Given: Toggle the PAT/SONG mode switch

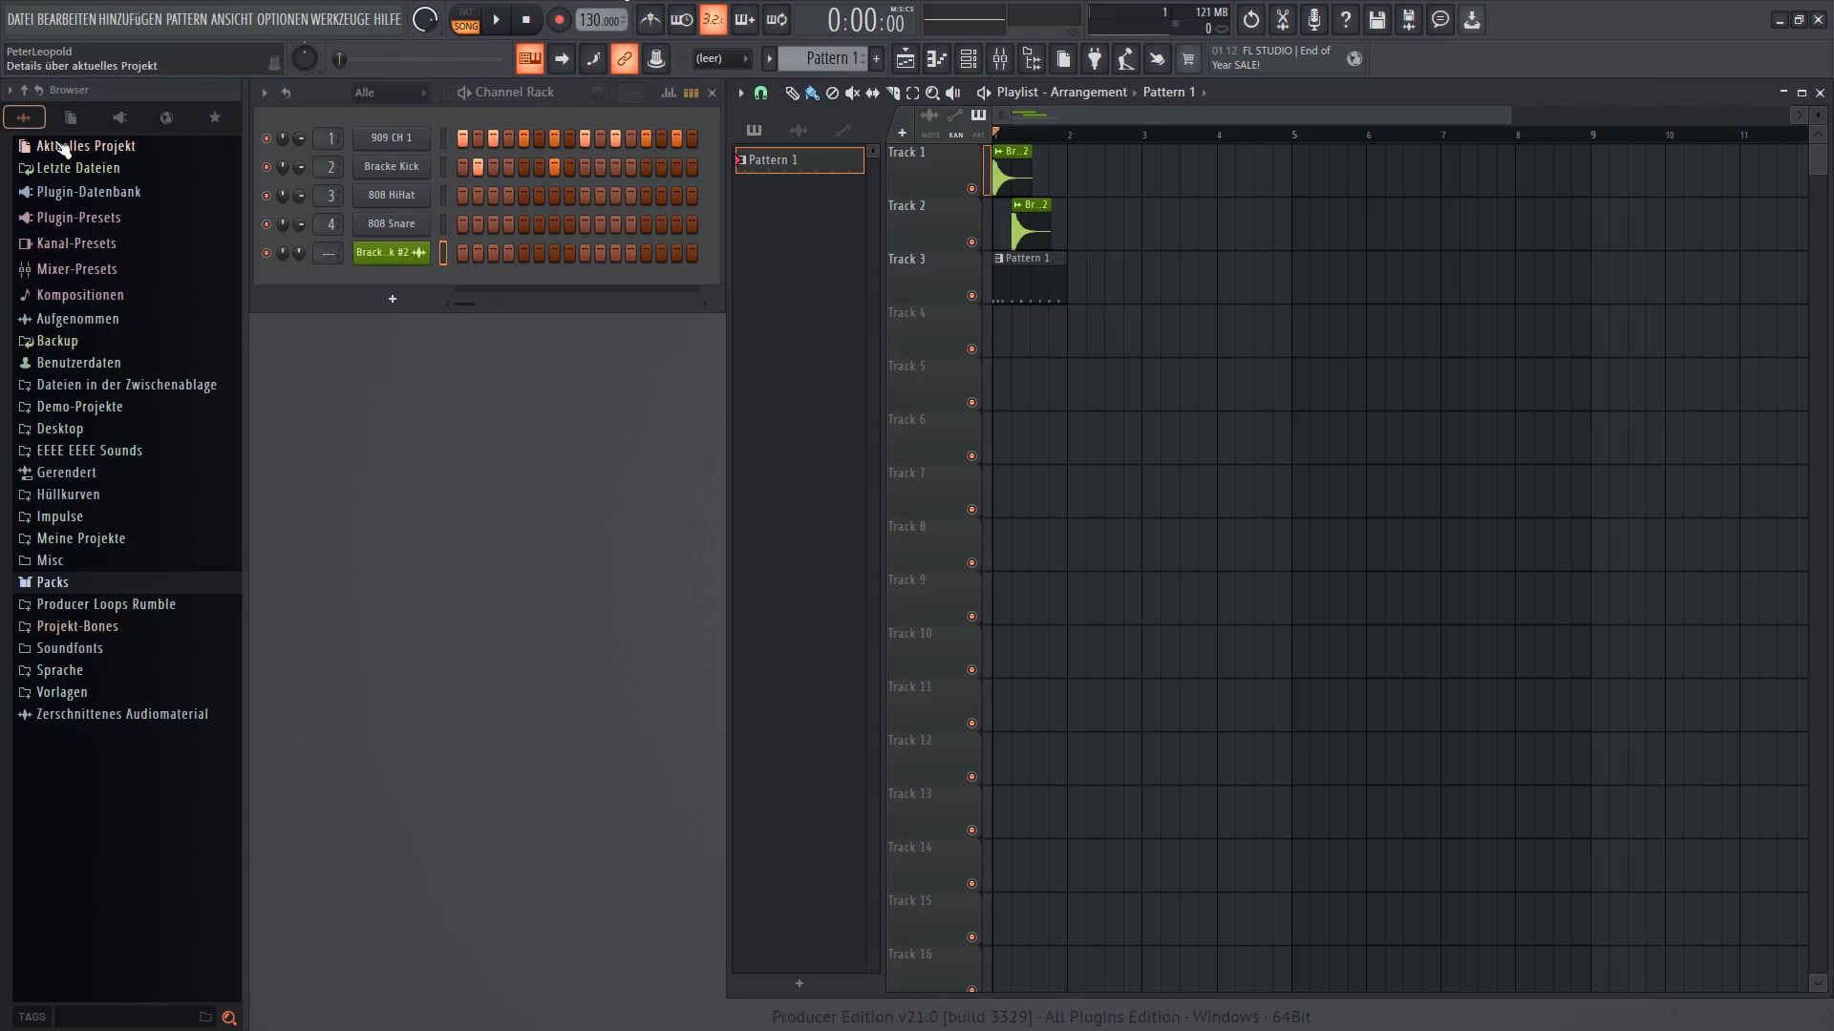Looking at the screenshot, I should pyautogui.click(x=465, y=19).
